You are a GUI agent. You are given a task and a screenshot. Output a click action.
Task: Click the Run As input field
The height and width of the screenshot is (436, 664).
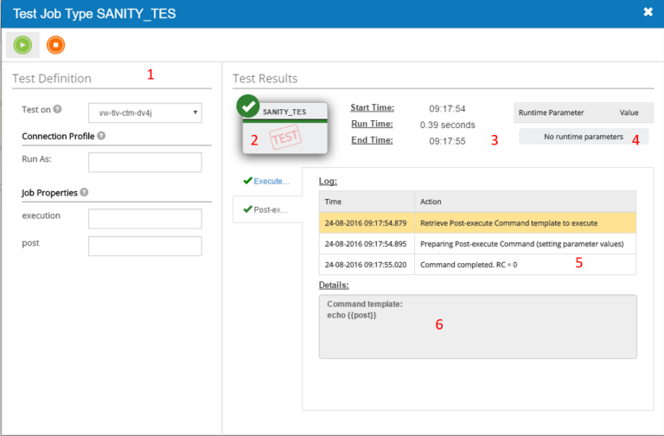(145, 163)
